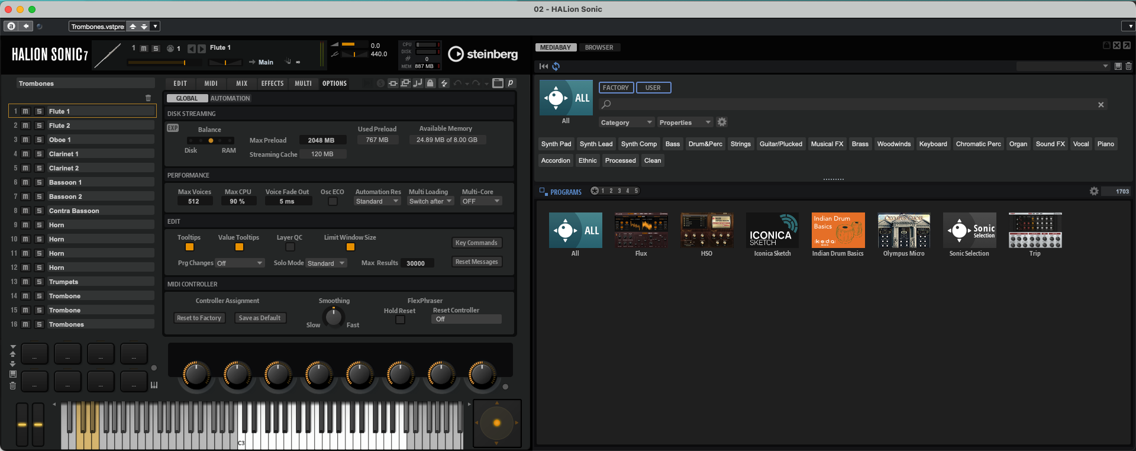Viewport: 1136px width, 451px height.
Task: Clear the MediaBay search field with X
Action: tap(1101, 105)
